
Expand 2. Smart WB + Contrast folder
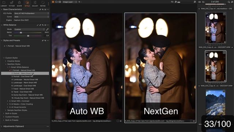(x=8, y=101)
